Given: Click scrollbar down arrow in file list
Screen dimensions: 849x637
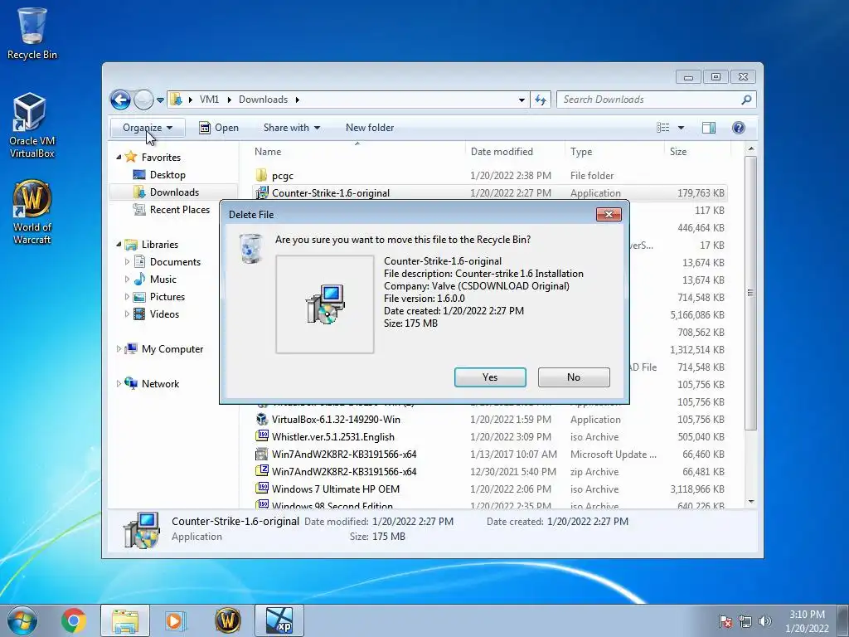Looking at the screenshot, I should (751, 502).
